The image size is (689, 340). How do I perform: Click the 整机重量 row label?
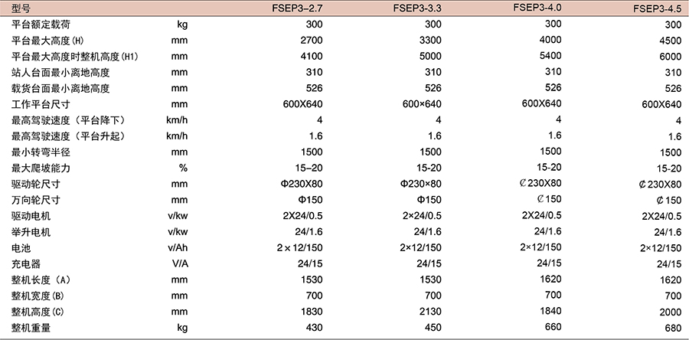31,328
